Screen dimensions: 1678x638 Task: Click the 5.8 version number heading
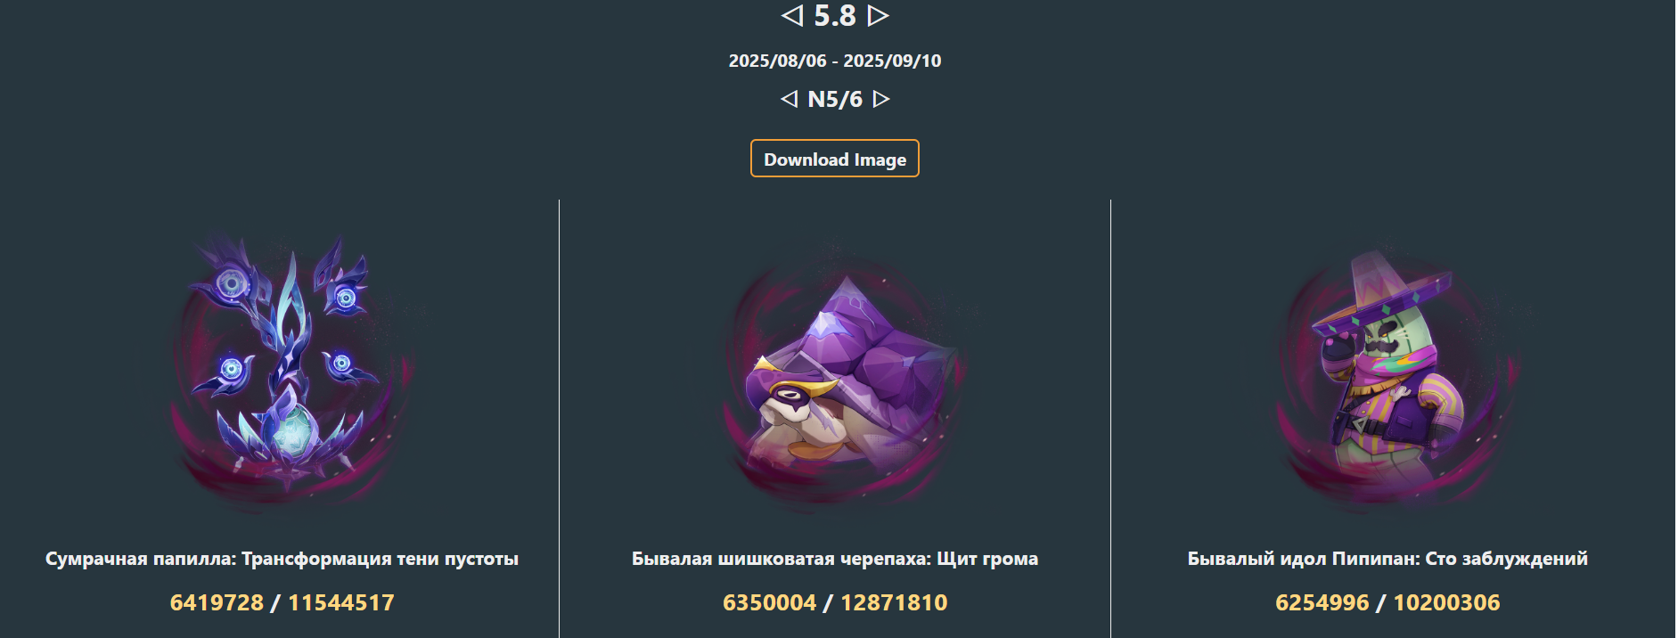point(835,15)
